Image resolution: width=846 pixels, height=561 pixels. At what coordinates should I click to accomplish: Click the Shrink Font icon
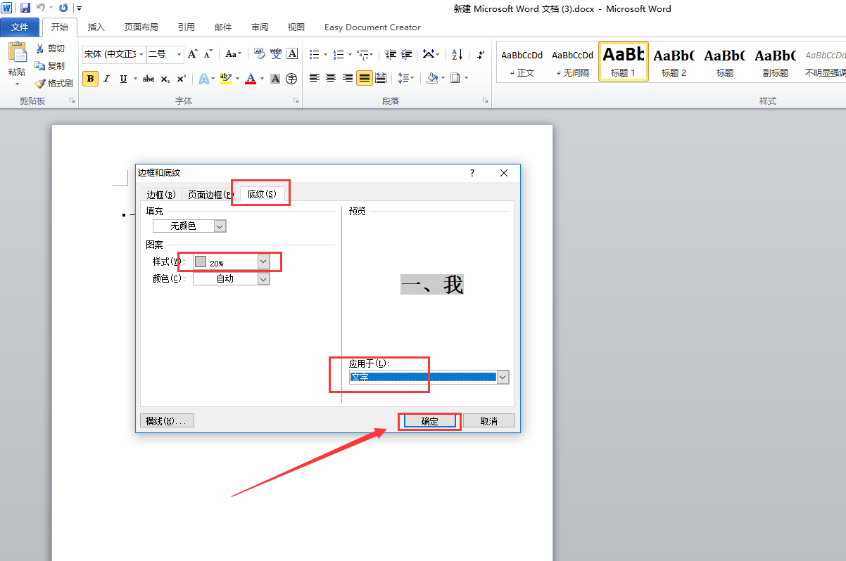208,54
